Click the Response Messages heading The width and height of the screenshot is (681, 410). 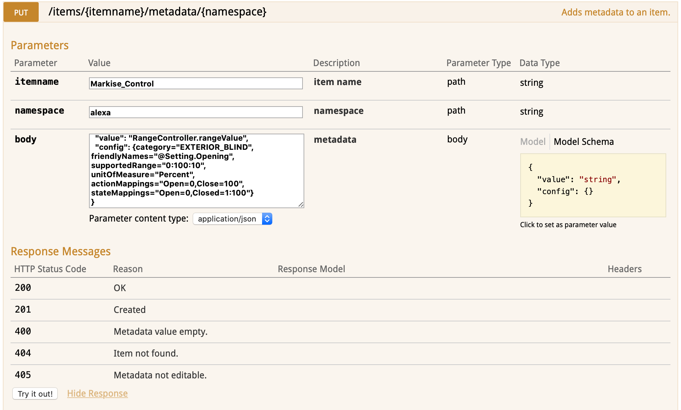click(x=61, y=251)
